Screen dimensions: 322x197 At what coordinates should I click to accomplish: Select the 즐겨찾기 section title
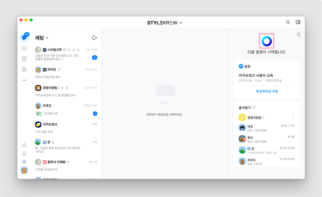click(245, 108)
